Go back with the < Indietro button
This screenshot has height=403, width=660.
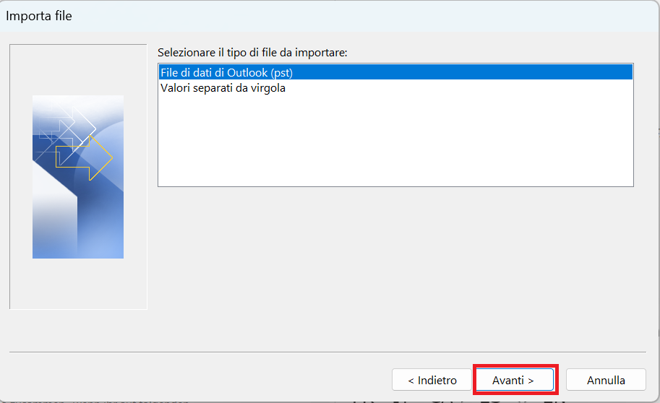[432, 380]
